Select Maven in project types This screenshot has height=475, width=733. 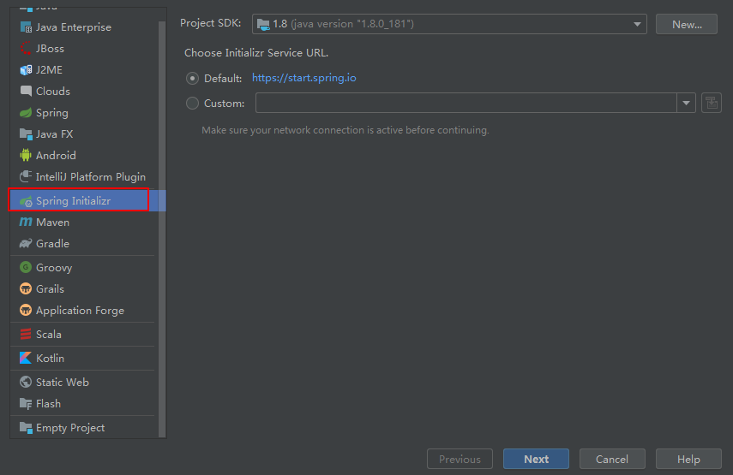[84, 223]
